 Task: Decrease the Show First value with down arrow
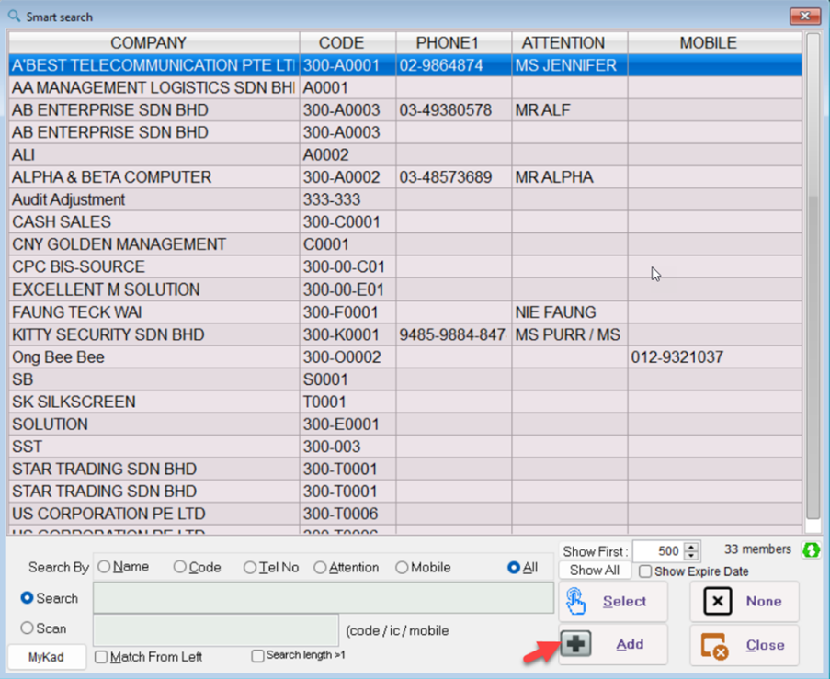(691, 557)
